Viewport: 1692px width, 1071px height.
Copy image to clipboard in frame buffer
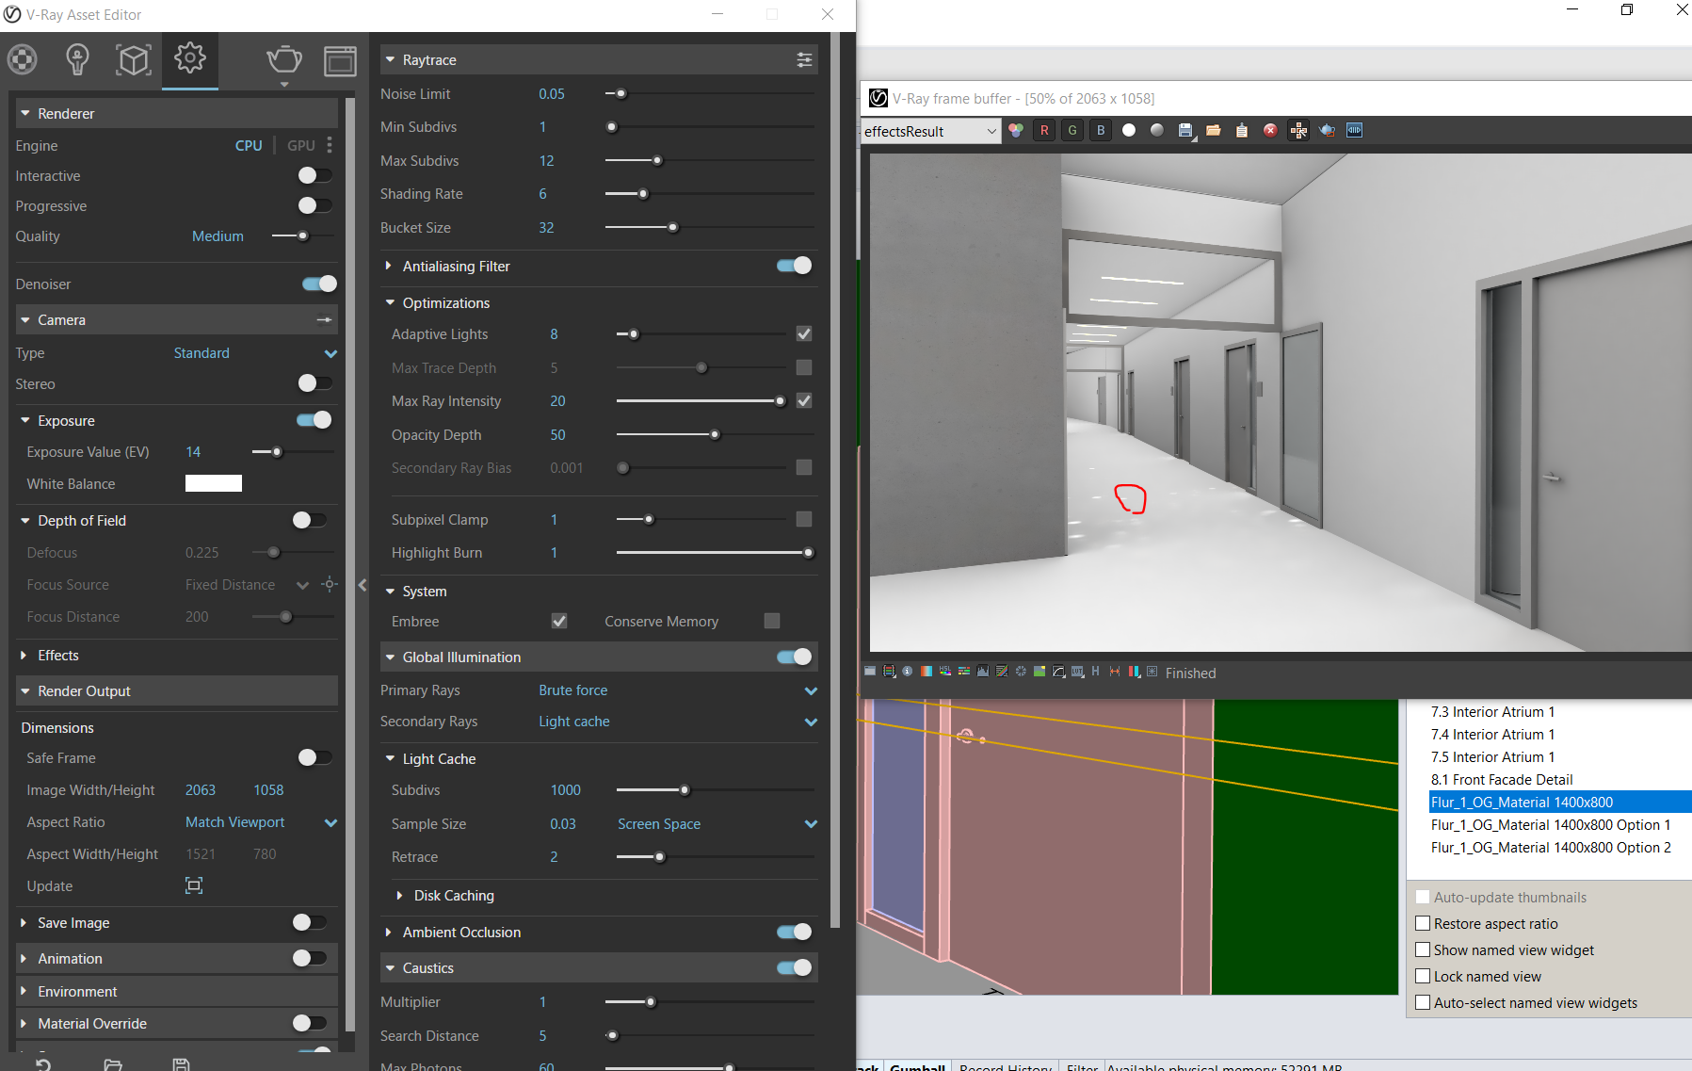coord(1242,131)
